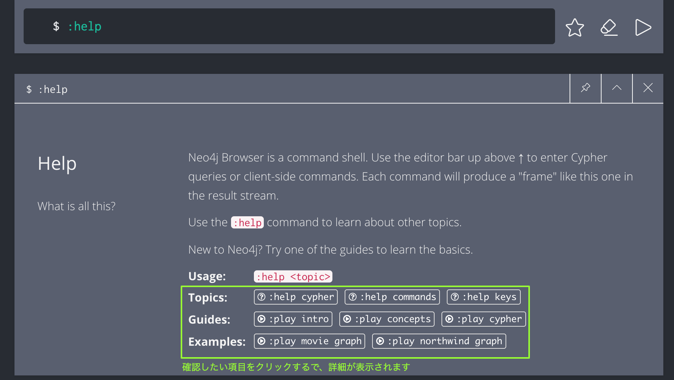Start the :play cypher guide
Image resolution: width=674 pixels, height=380 pixels.
coord(484,319)
